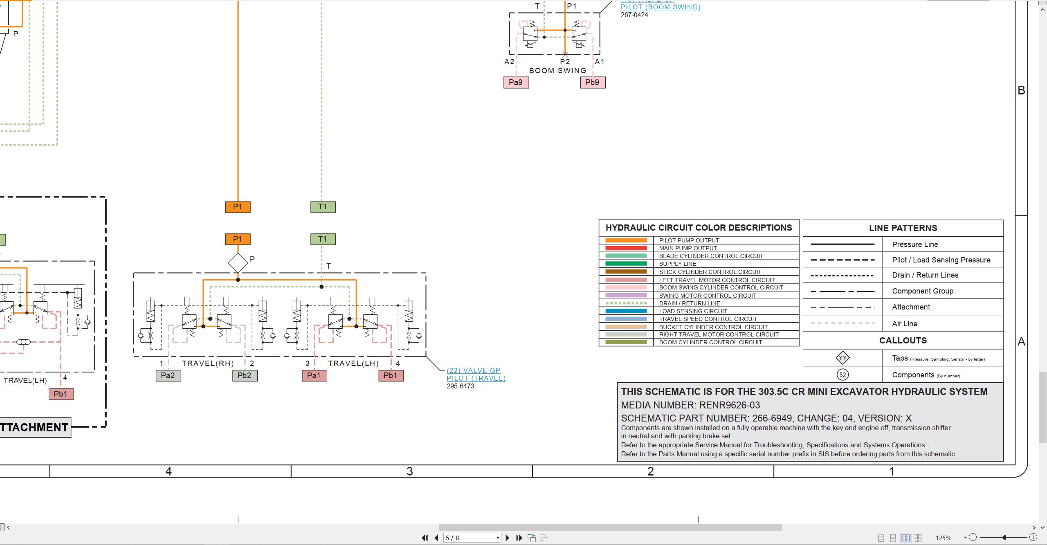Click the PILOT PUMP OUTPUT orange swatch
Image resolution: width=1047 pixels, height=545 pixels.
point(626,240)
